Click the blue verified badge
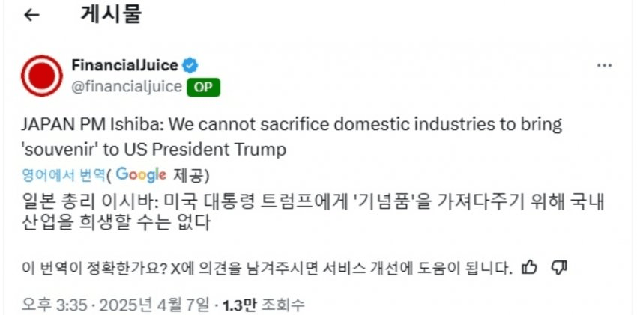637x315 pixels. [x=190, y=65]
